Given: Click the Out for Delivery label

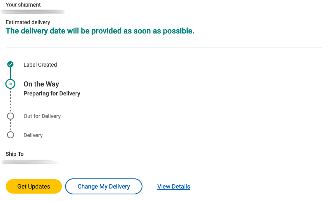Looking at the screenshot, I should coord(42,116).
